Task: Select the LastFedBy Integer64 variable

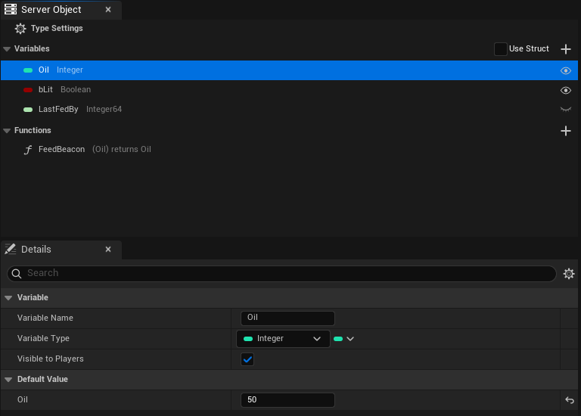Action: (x=289, y=109)
